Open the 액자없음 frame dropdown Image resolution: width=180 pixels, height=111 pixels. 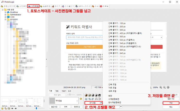click(x=64, y=101)
